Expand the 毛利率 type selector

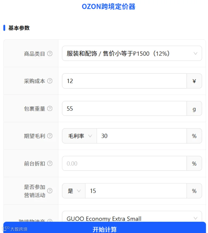click(79, 136)
